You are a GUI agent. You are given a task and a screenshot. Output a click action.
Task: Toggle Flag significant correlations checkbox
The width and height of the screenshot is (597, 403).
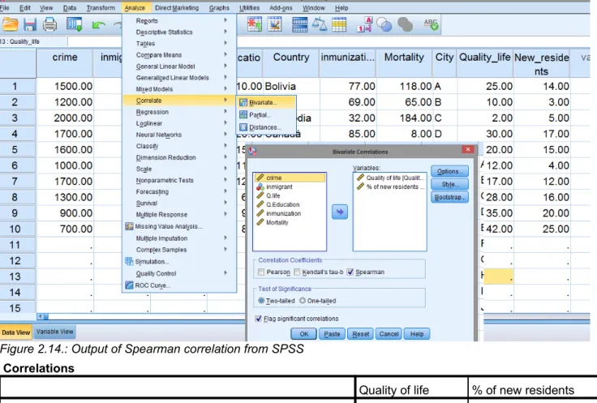(x=259, y=319)
